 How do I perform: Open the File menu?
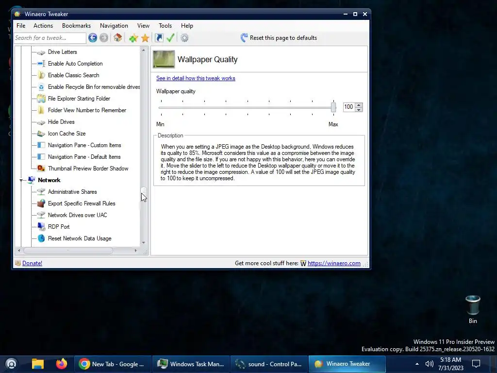click(x=21, y=26)
